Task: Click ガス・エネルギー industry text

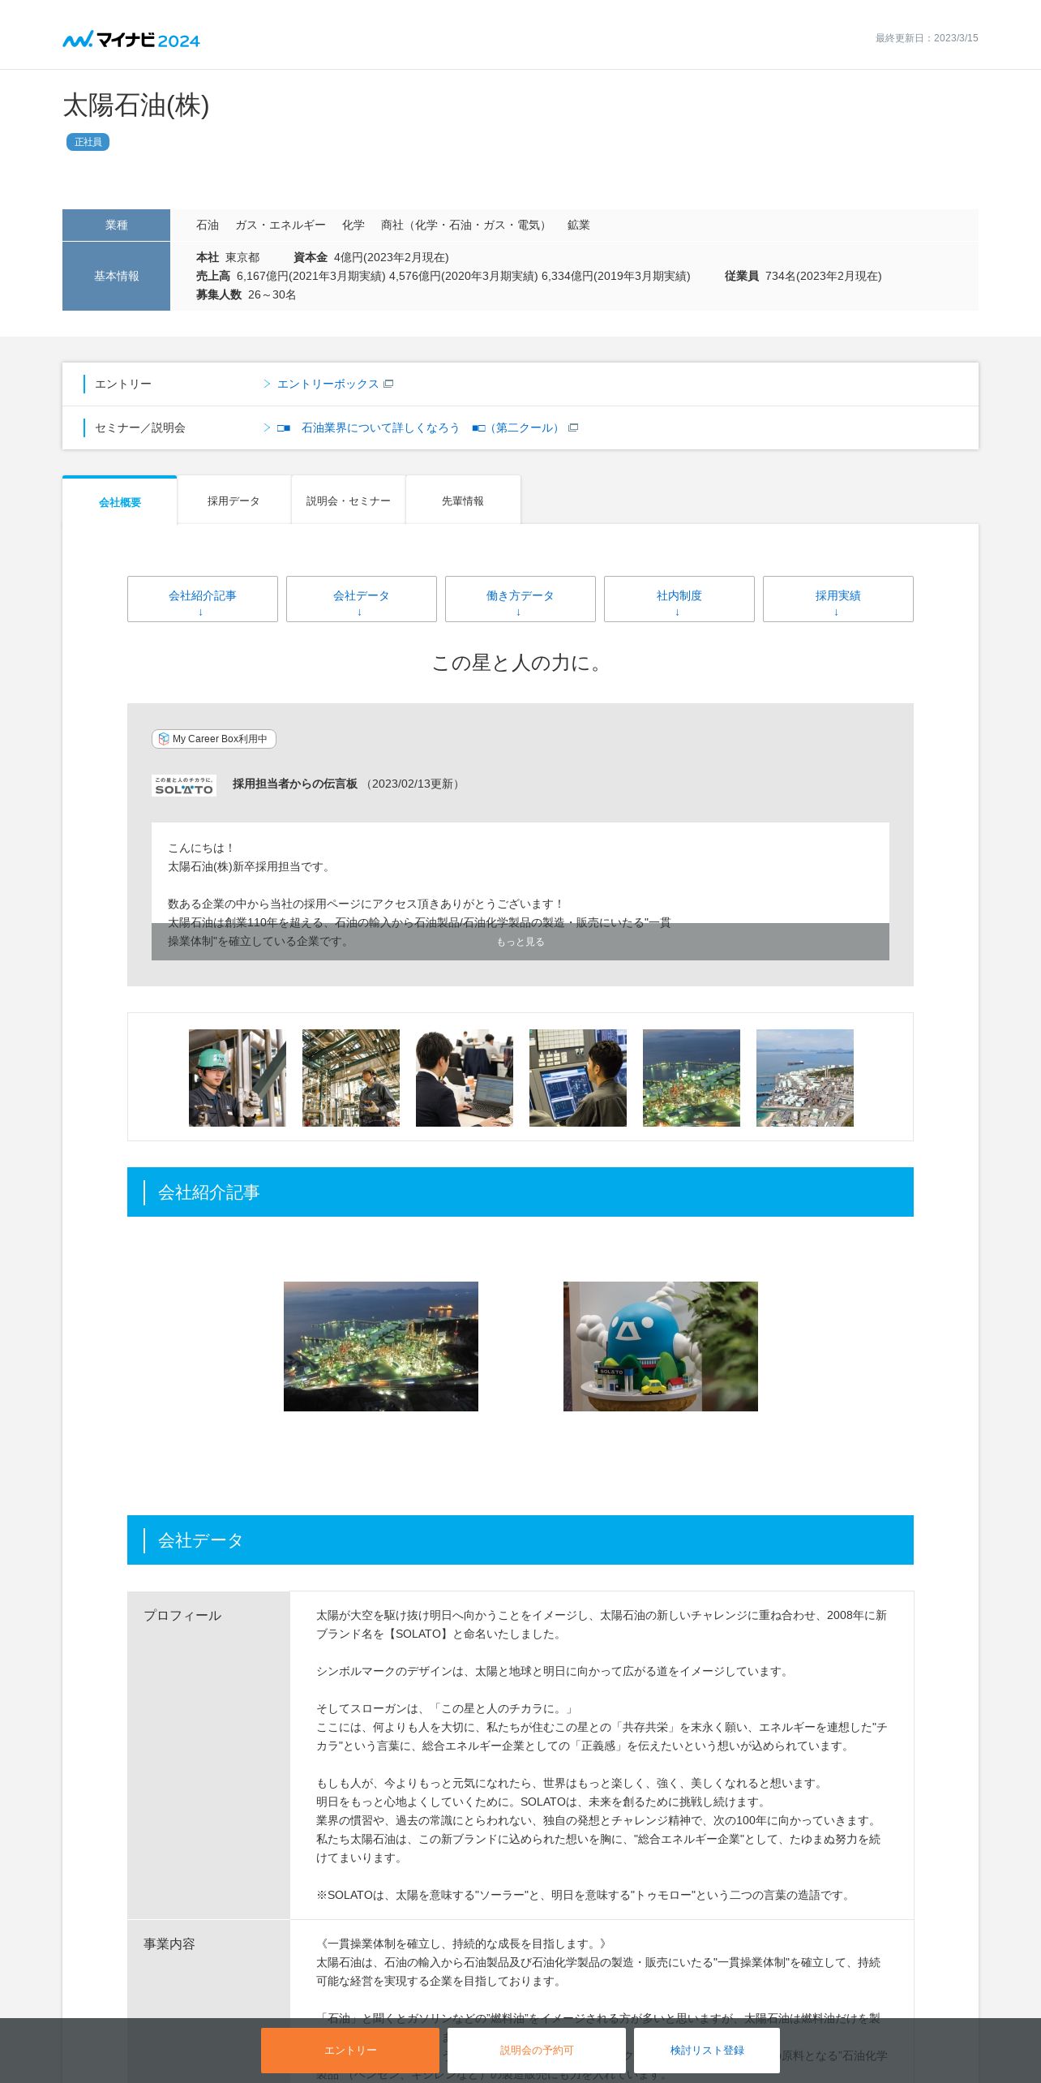Action: pos(281,225)
